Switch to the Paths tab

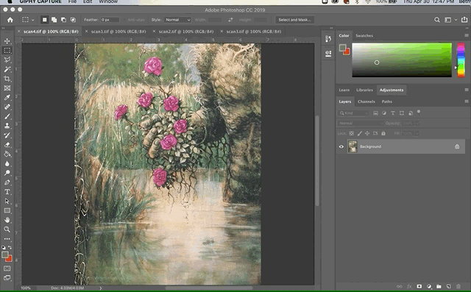(387, 102)
